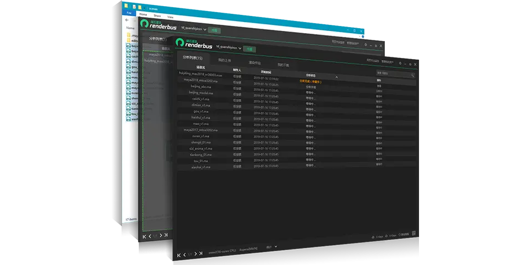This screenshot has width=530, height=265.
Task: Click previous page arrow in front window
Action: [184, 255]
